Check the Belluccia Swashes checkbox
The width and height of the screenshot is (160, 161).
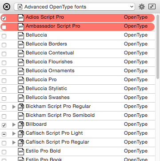pyautogui.click(x=4, y=99)
